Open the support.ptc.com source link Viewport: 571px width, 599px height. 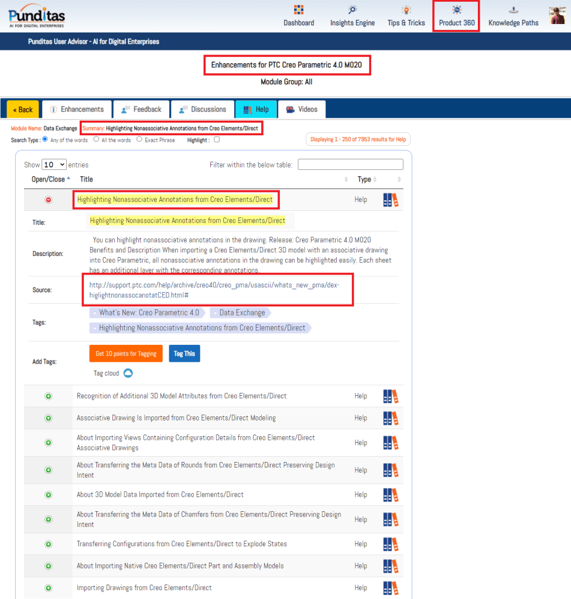pyautogui.click(x=214, y=290)
